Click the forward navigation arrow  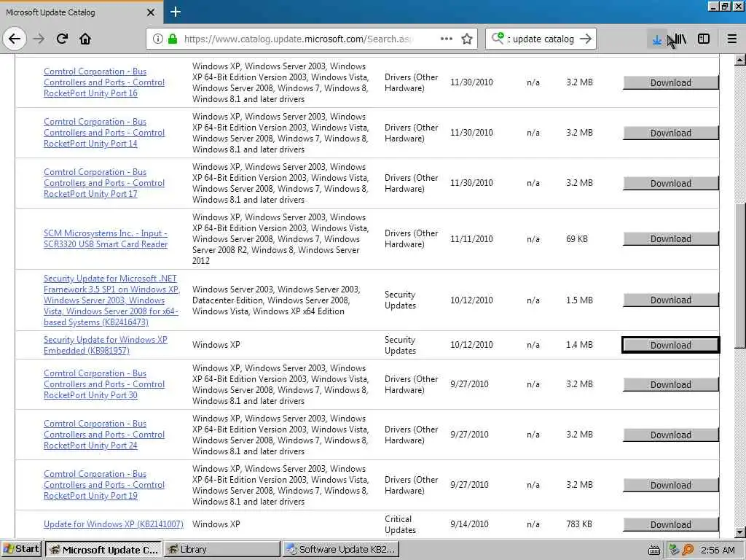click(x=39, y=39)
